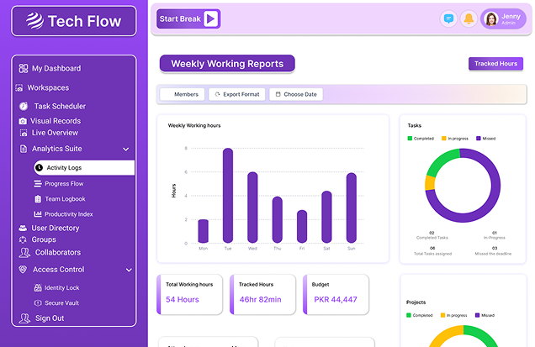Select Progress Flow in sidebar

pos(64,183)
